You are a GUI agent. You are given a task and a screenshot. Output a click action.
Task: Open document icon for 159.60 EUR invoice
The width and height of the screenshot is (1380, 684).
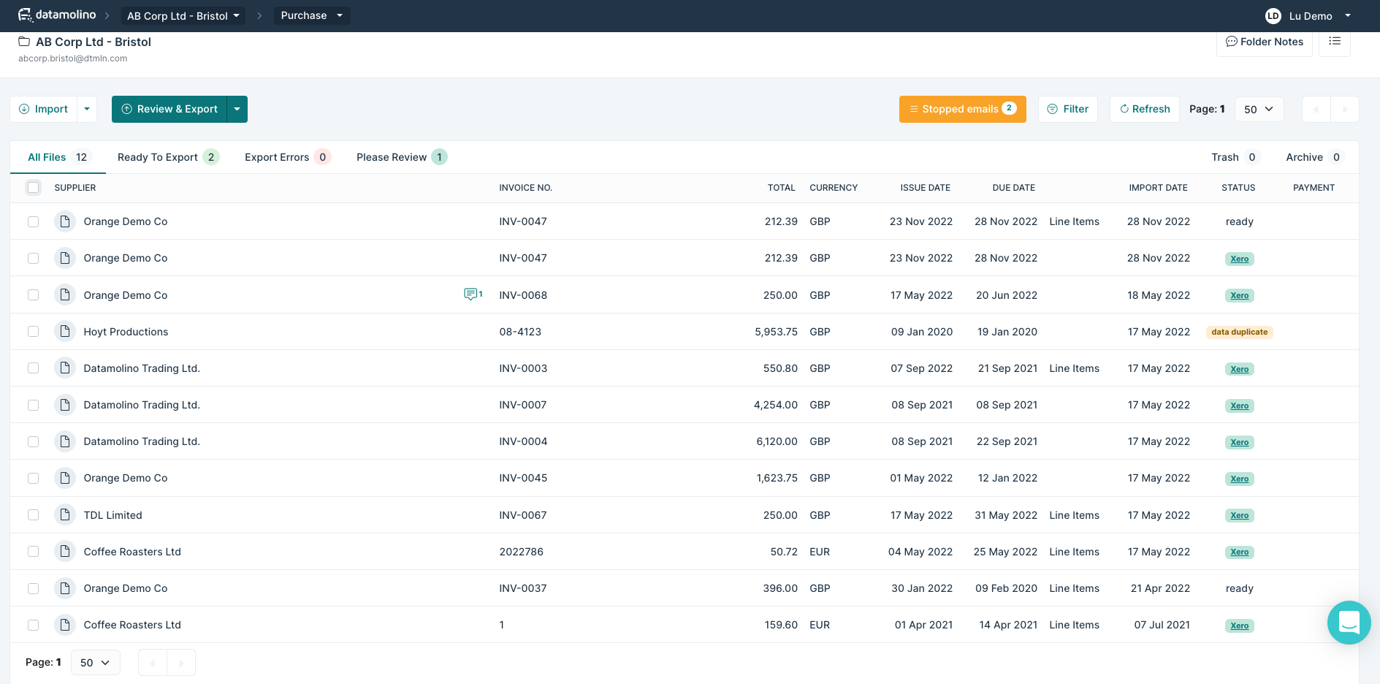[65, 625]
